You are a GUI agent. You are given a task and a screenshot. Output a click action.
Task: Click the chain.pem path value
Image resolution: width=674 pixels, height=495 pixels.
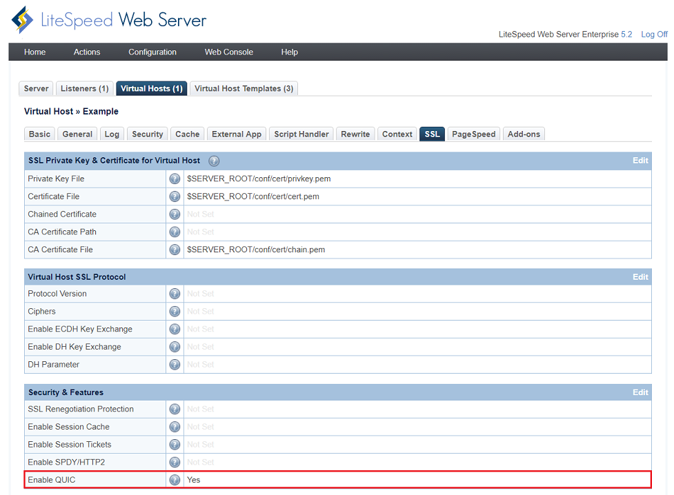coord(256,250)
